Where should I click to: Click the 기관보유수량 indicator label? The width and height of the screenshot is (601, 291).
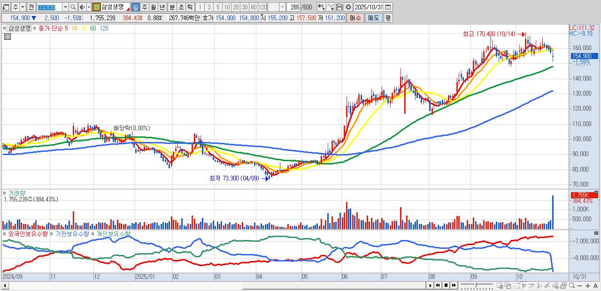[x=72, y=233]
